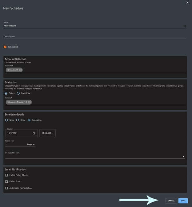Choose the Now schedule option
The height and width of the screenshot is (207, 192).
(x=6, y=120)
